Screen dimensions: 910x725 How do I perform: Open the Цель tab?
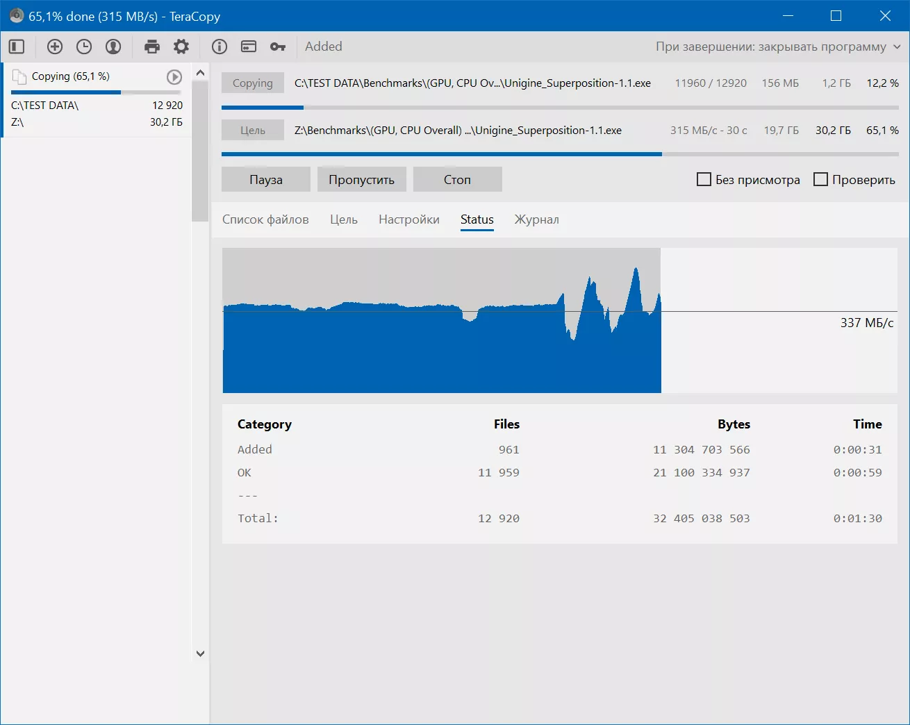(344, 219)
